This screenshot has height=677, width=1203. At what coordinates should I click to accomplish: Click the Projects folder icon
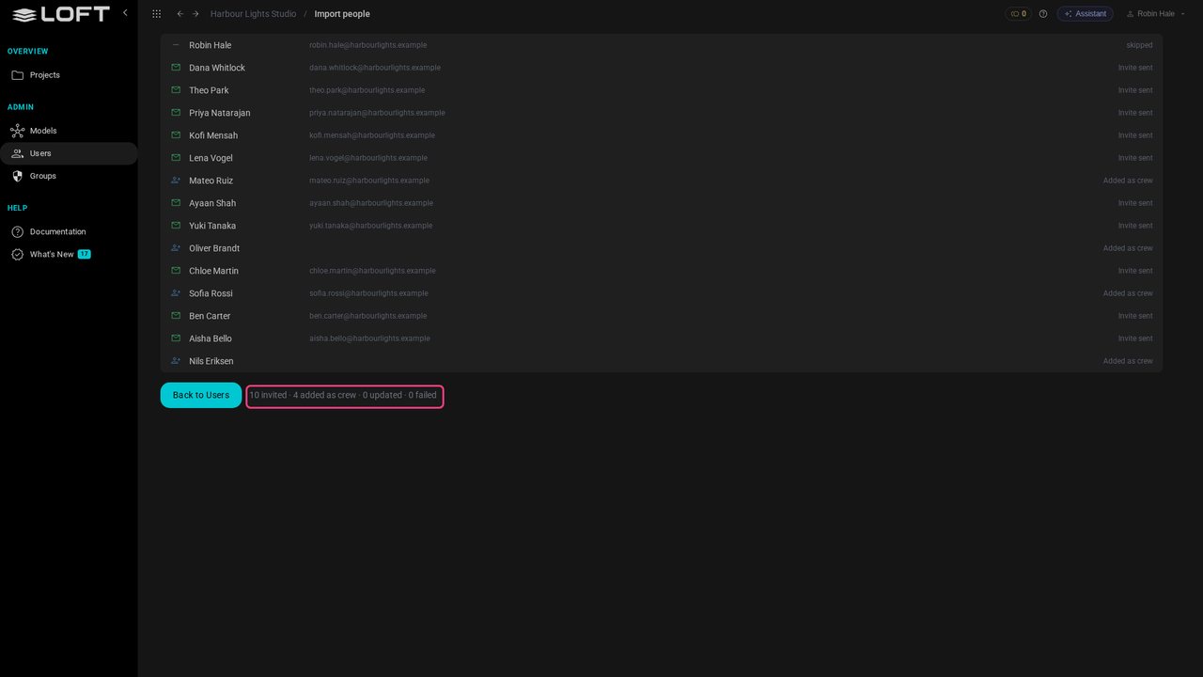tap(17, 75)
